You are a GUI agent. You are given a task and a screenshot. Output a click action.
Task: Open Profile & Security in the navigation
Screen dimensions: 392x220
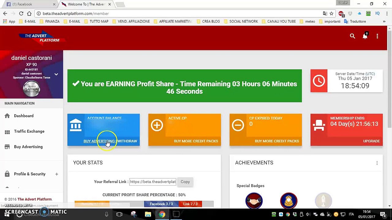[30, 174]
